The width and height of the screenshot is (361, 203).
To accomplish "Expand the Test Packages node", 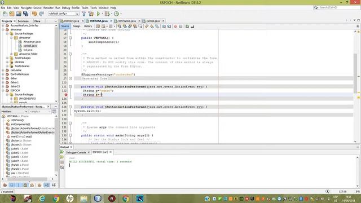I will coord(7,58).
